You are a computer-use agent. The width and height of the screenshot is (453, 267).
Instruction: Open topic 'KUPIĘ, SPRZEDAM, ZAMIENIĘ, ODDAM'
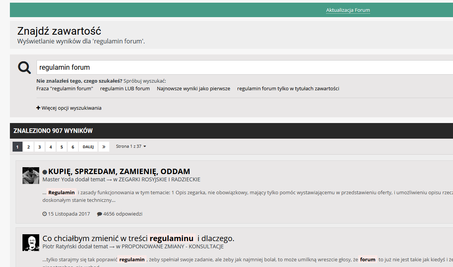[x=119, y=171]
